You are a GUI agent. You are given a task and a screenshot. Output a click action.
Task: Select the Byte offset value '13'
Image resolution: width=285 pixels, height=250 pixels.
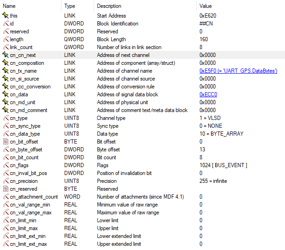pos(202,150)
